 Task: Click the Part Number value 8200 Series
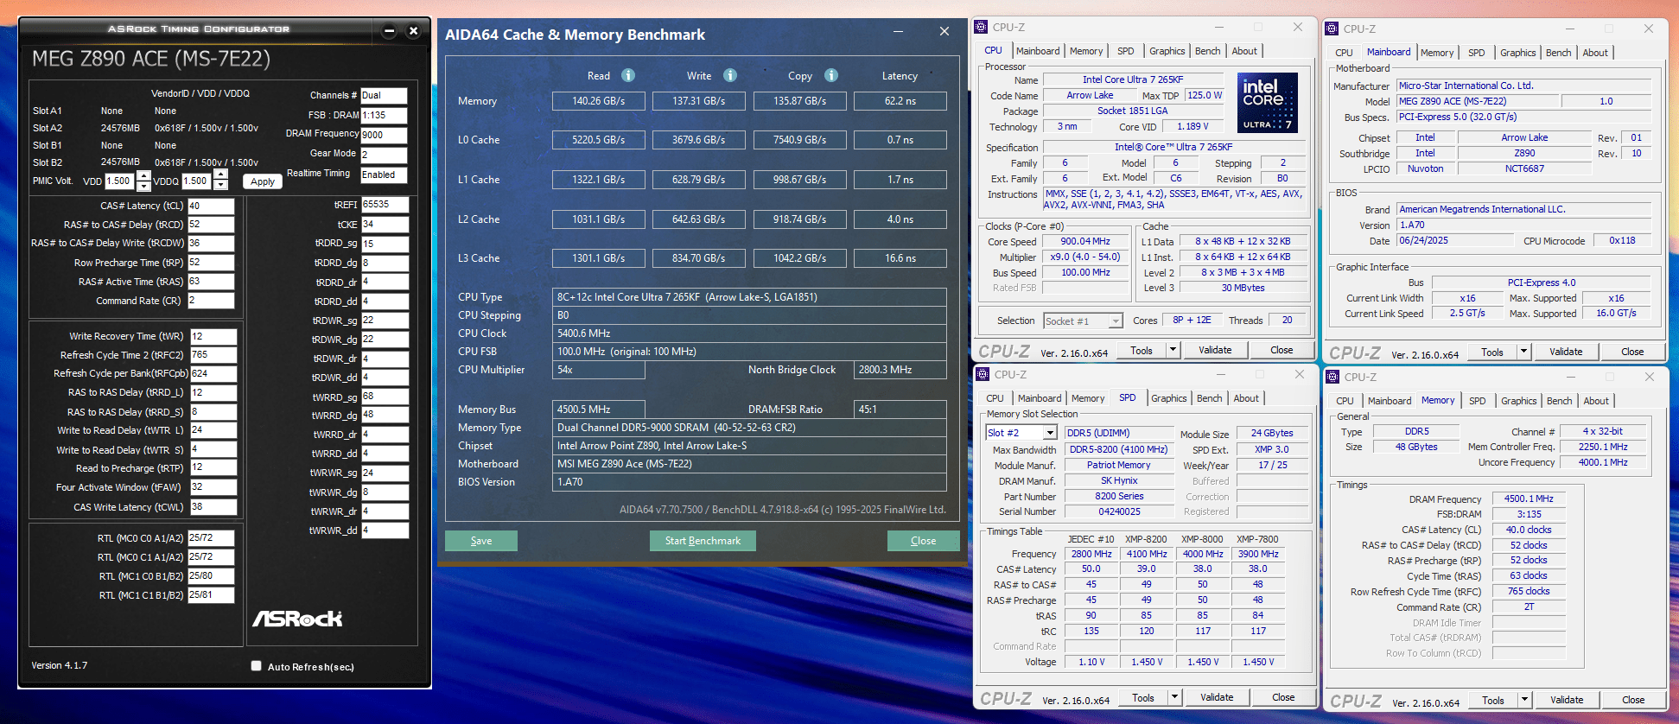click(1119, 497)
